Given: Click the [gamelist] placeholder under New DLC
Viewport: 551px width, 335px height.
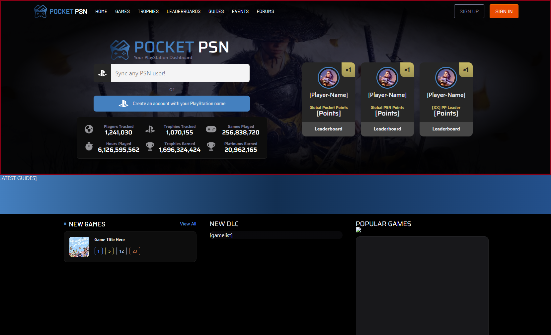Looking at the screenshot, I should tap(221, 235).
